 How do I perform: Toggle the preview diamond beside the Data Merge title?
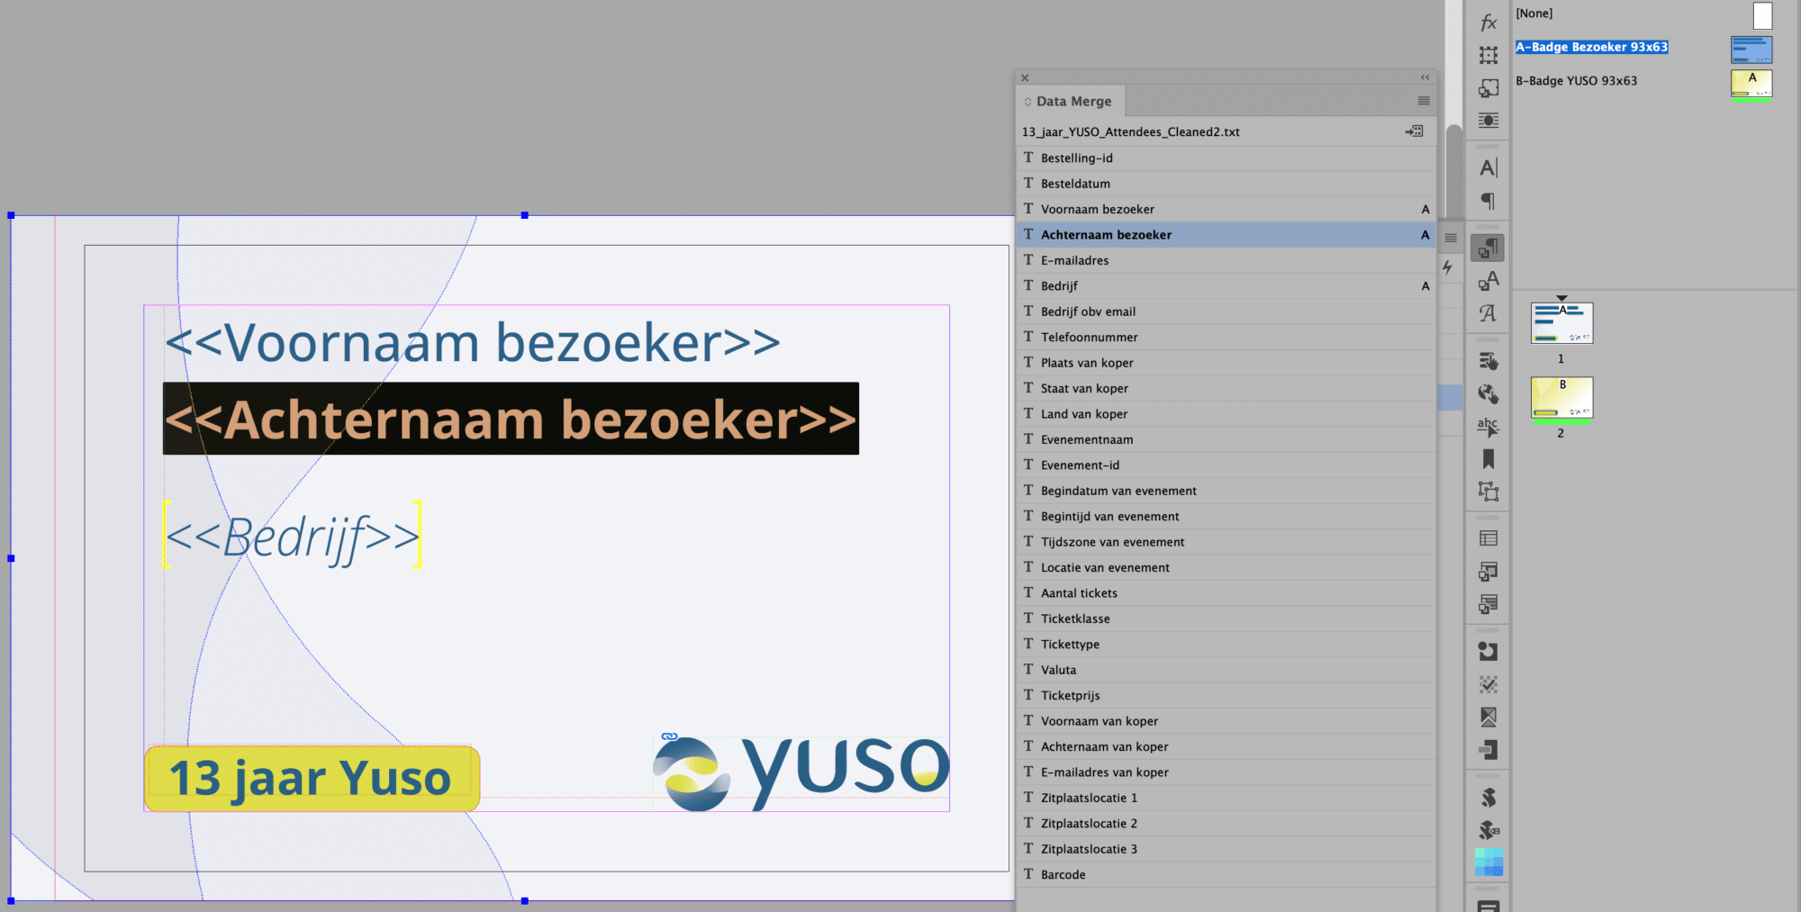1027,101
